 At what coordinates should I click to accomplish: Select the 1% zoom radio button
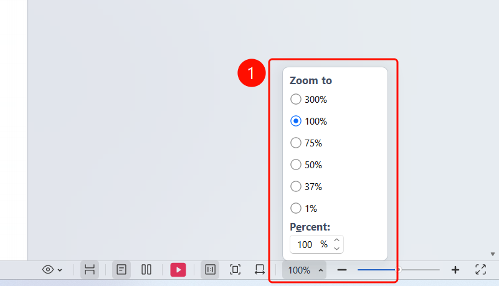click(x=296, y=208)
